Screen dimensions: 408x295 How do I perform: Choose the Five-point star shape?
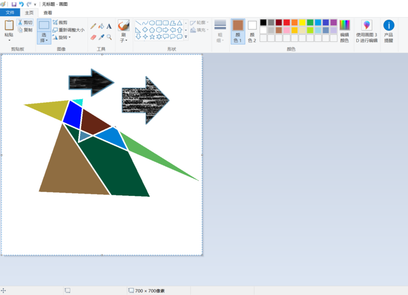click(152, 36)
